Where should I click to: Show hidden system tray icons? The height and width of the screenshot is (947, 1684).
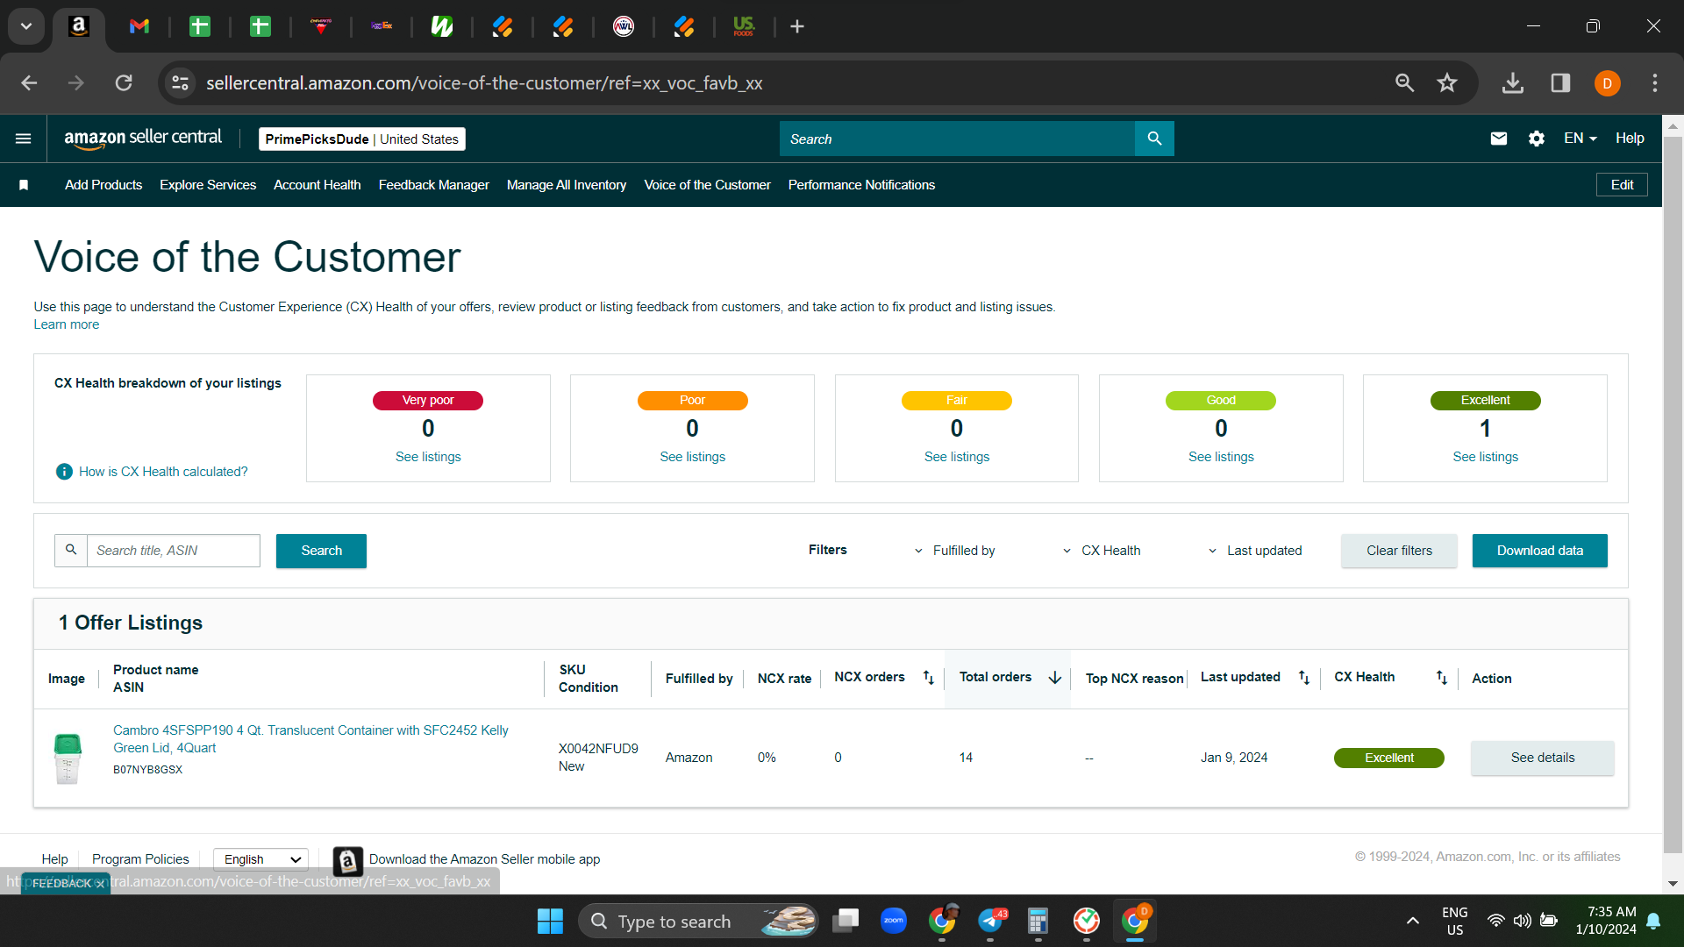tap(1413, 921)
